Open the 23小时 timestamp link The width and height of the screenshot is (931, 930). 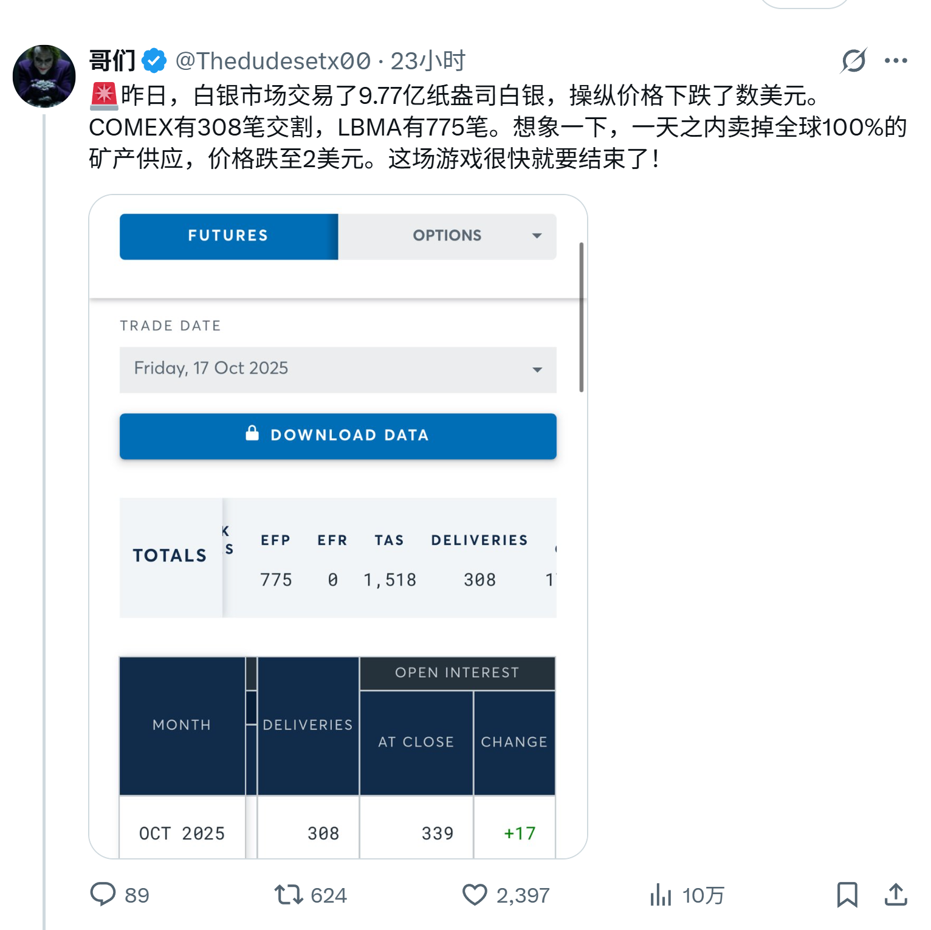click(x=428, y=61)
